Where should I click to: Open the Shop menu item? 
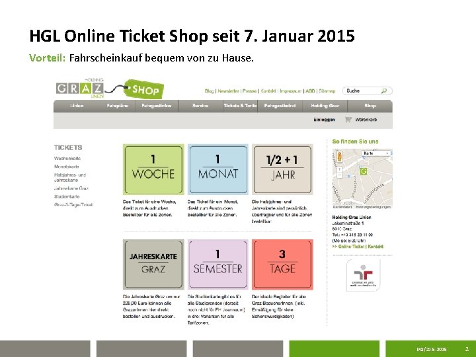tap(370, 106)
